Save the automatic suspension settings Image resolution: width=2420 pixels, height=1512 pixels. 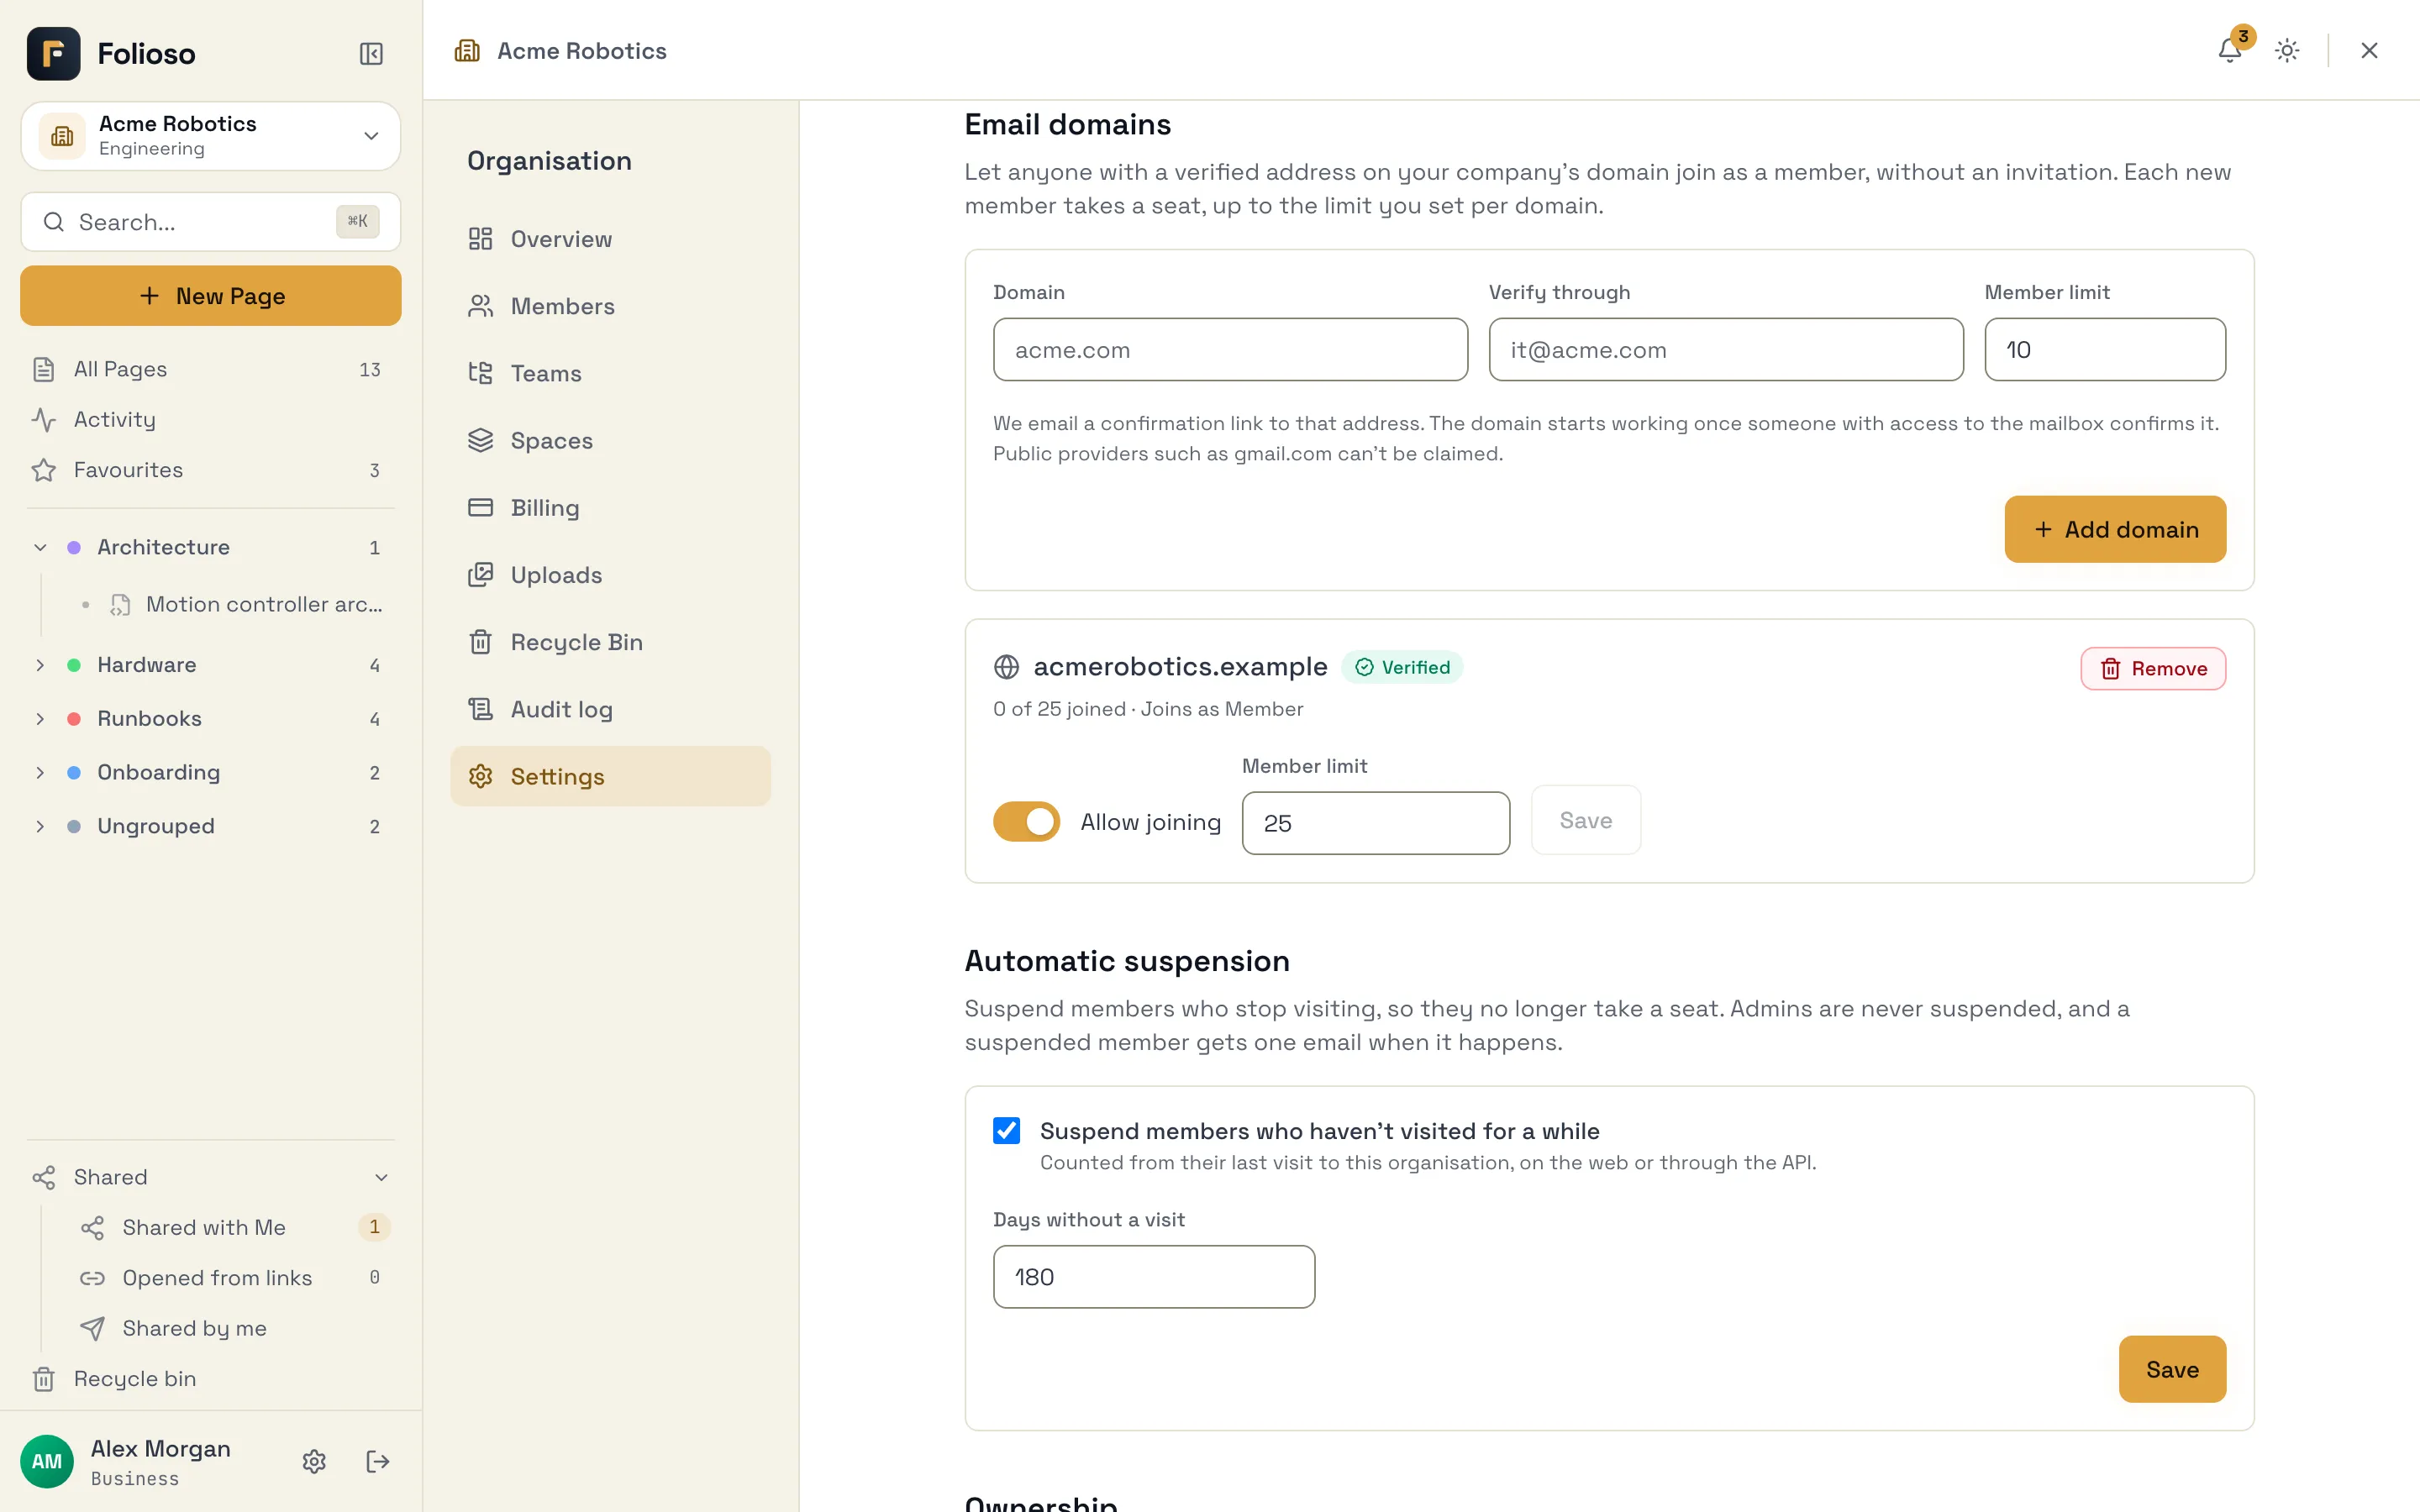point(2172,1369)
